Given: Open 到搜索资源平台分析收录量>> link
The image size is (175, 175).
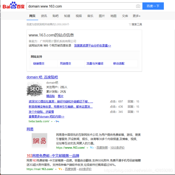Looking at the screenshot, I should (x=93, y=46).
